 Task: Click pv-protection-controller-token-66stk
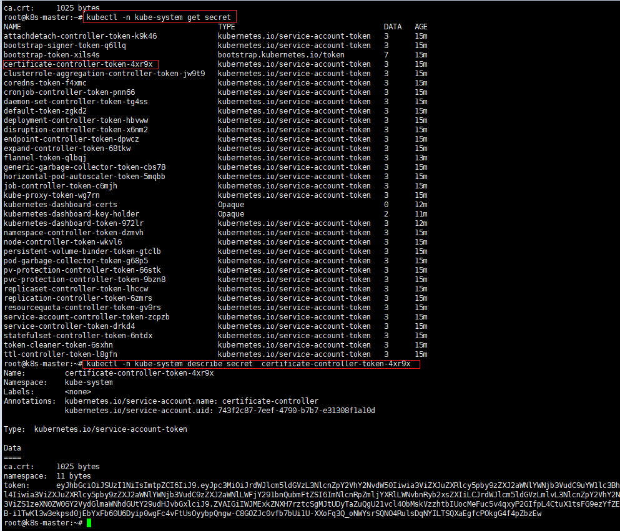(82, 270)
